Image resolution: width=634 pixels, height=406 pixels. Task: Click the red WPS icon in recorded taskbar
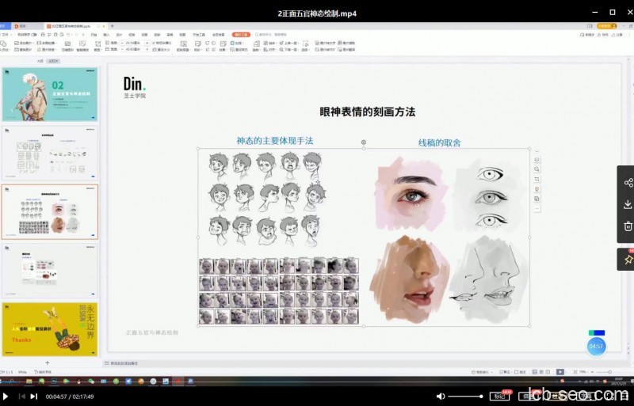(178, 381)
